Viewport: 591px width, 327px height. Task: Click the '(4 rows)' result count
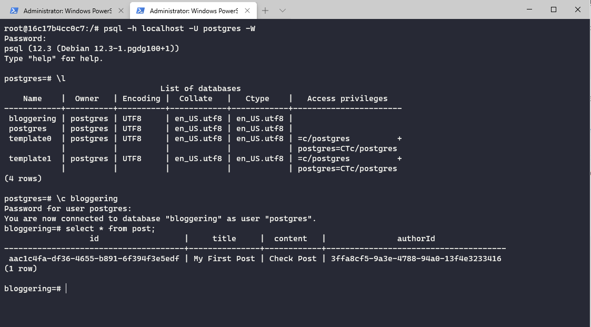pos(23,179)
